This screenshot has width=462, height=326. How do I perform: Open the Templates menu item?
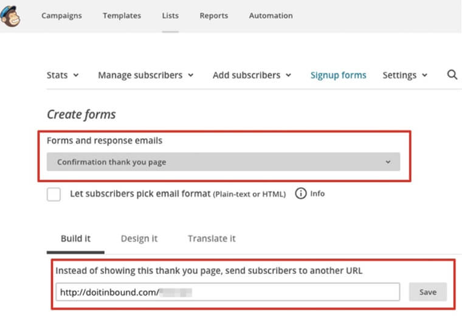coord(122,16)
